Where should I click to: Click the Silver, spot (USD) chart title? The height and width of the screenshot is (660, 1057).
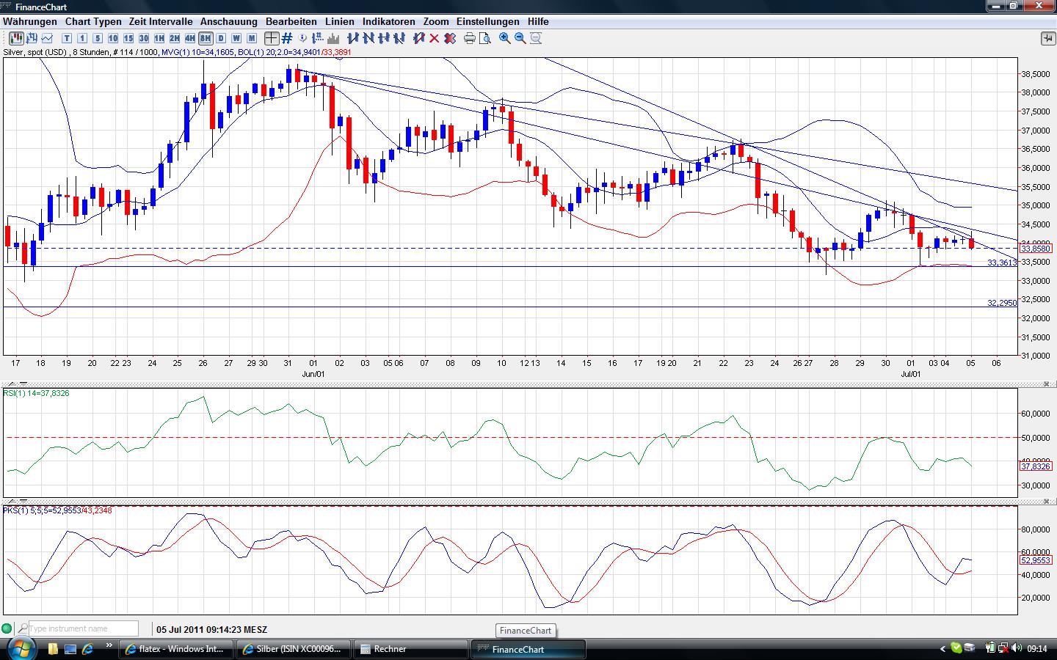[x=36, y=53]
